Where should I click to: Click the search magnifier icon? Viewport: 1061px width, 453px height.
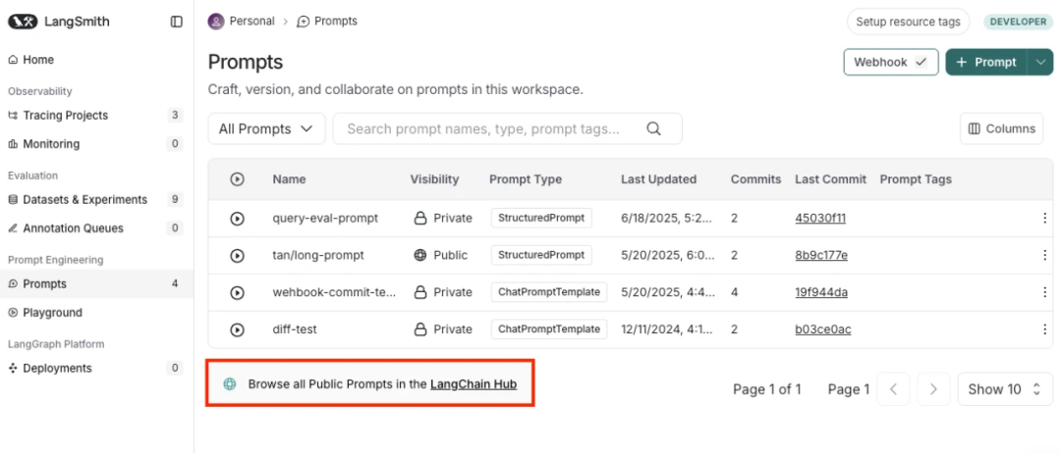pos(653,128)
